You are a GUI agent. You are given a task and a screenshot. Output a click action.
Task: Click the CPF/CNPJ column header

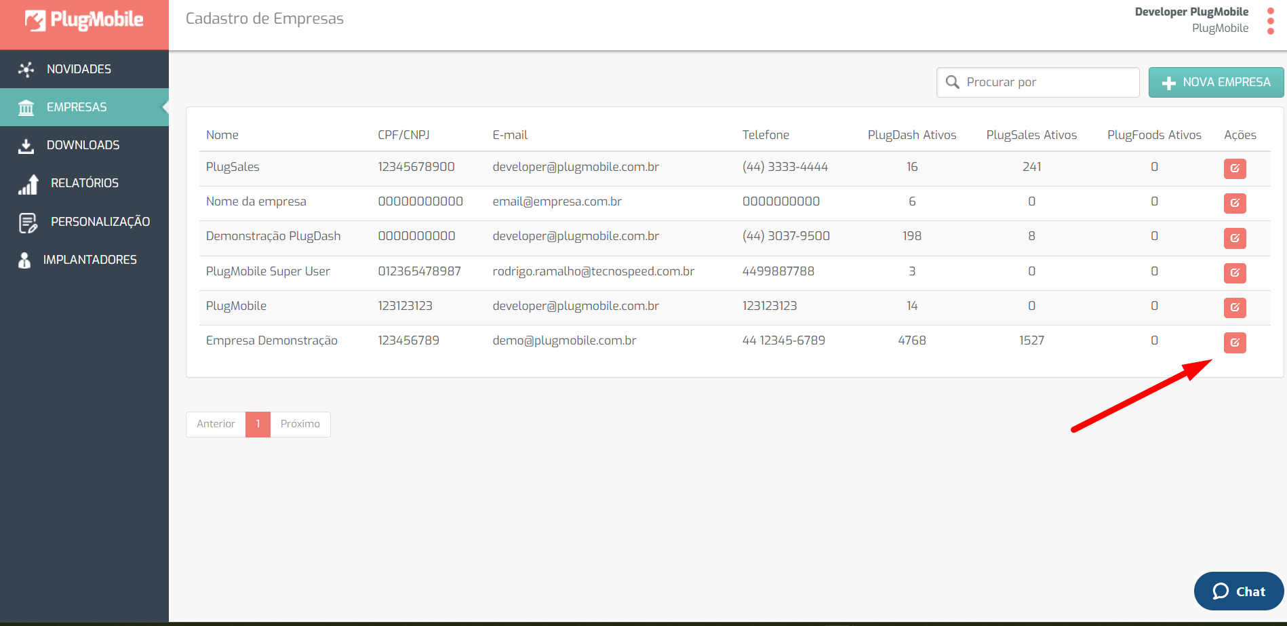pyautogui.click(x=403, y=135)
